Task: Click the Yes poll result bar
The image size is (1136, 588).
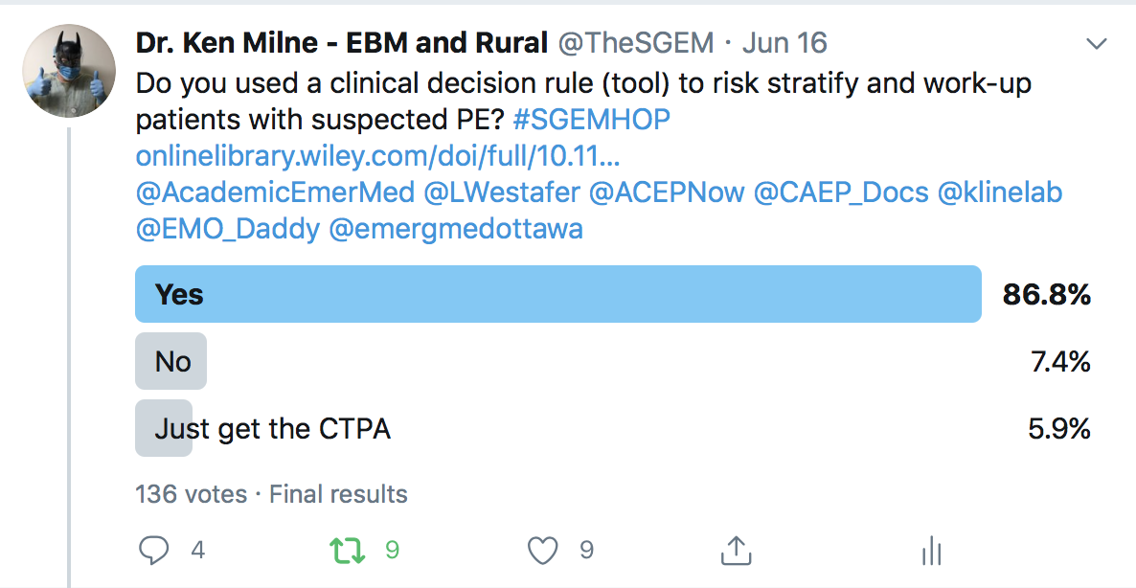Action: point(557,294)
